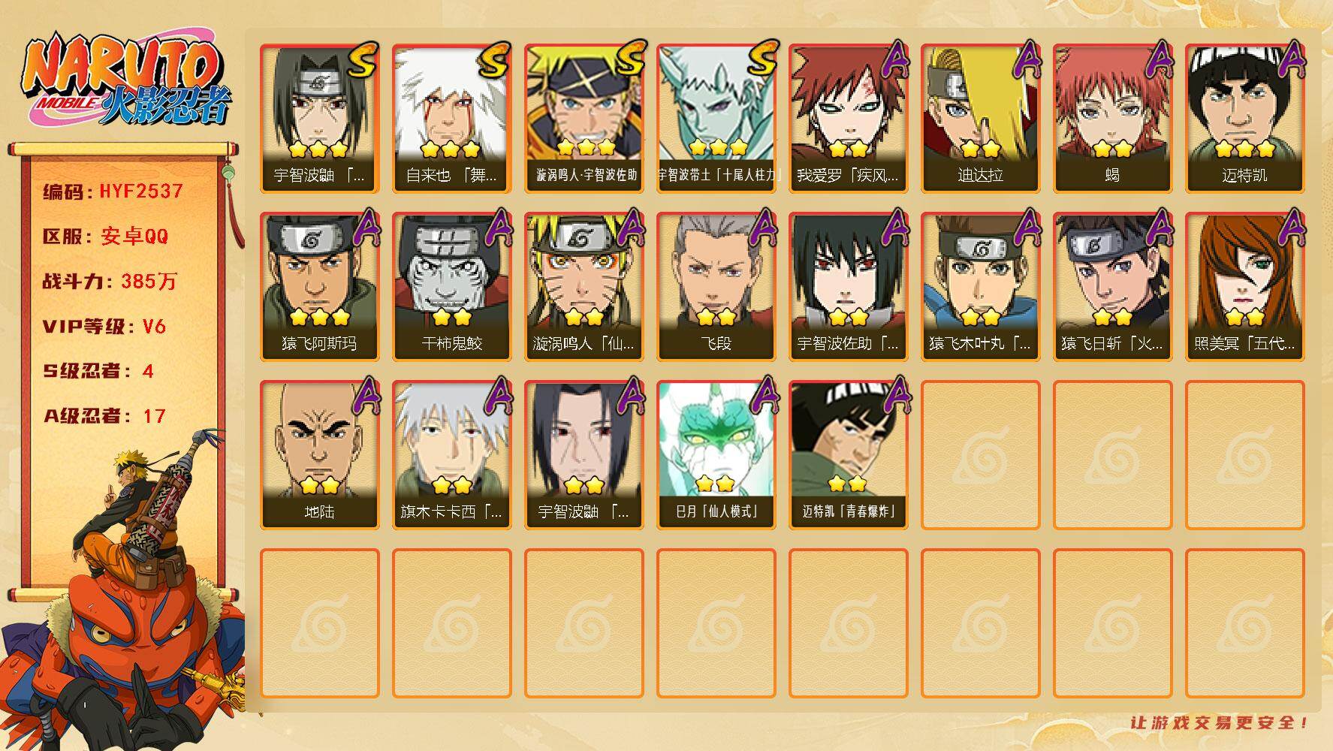Click the 编码 HYF2537 text
The image size is (1333, 751).
click(113, 192)
